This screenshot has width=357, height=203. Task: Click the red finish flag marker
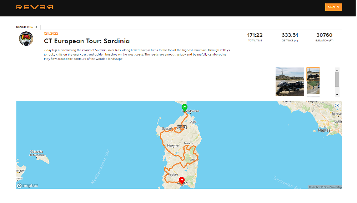point(181,181)
